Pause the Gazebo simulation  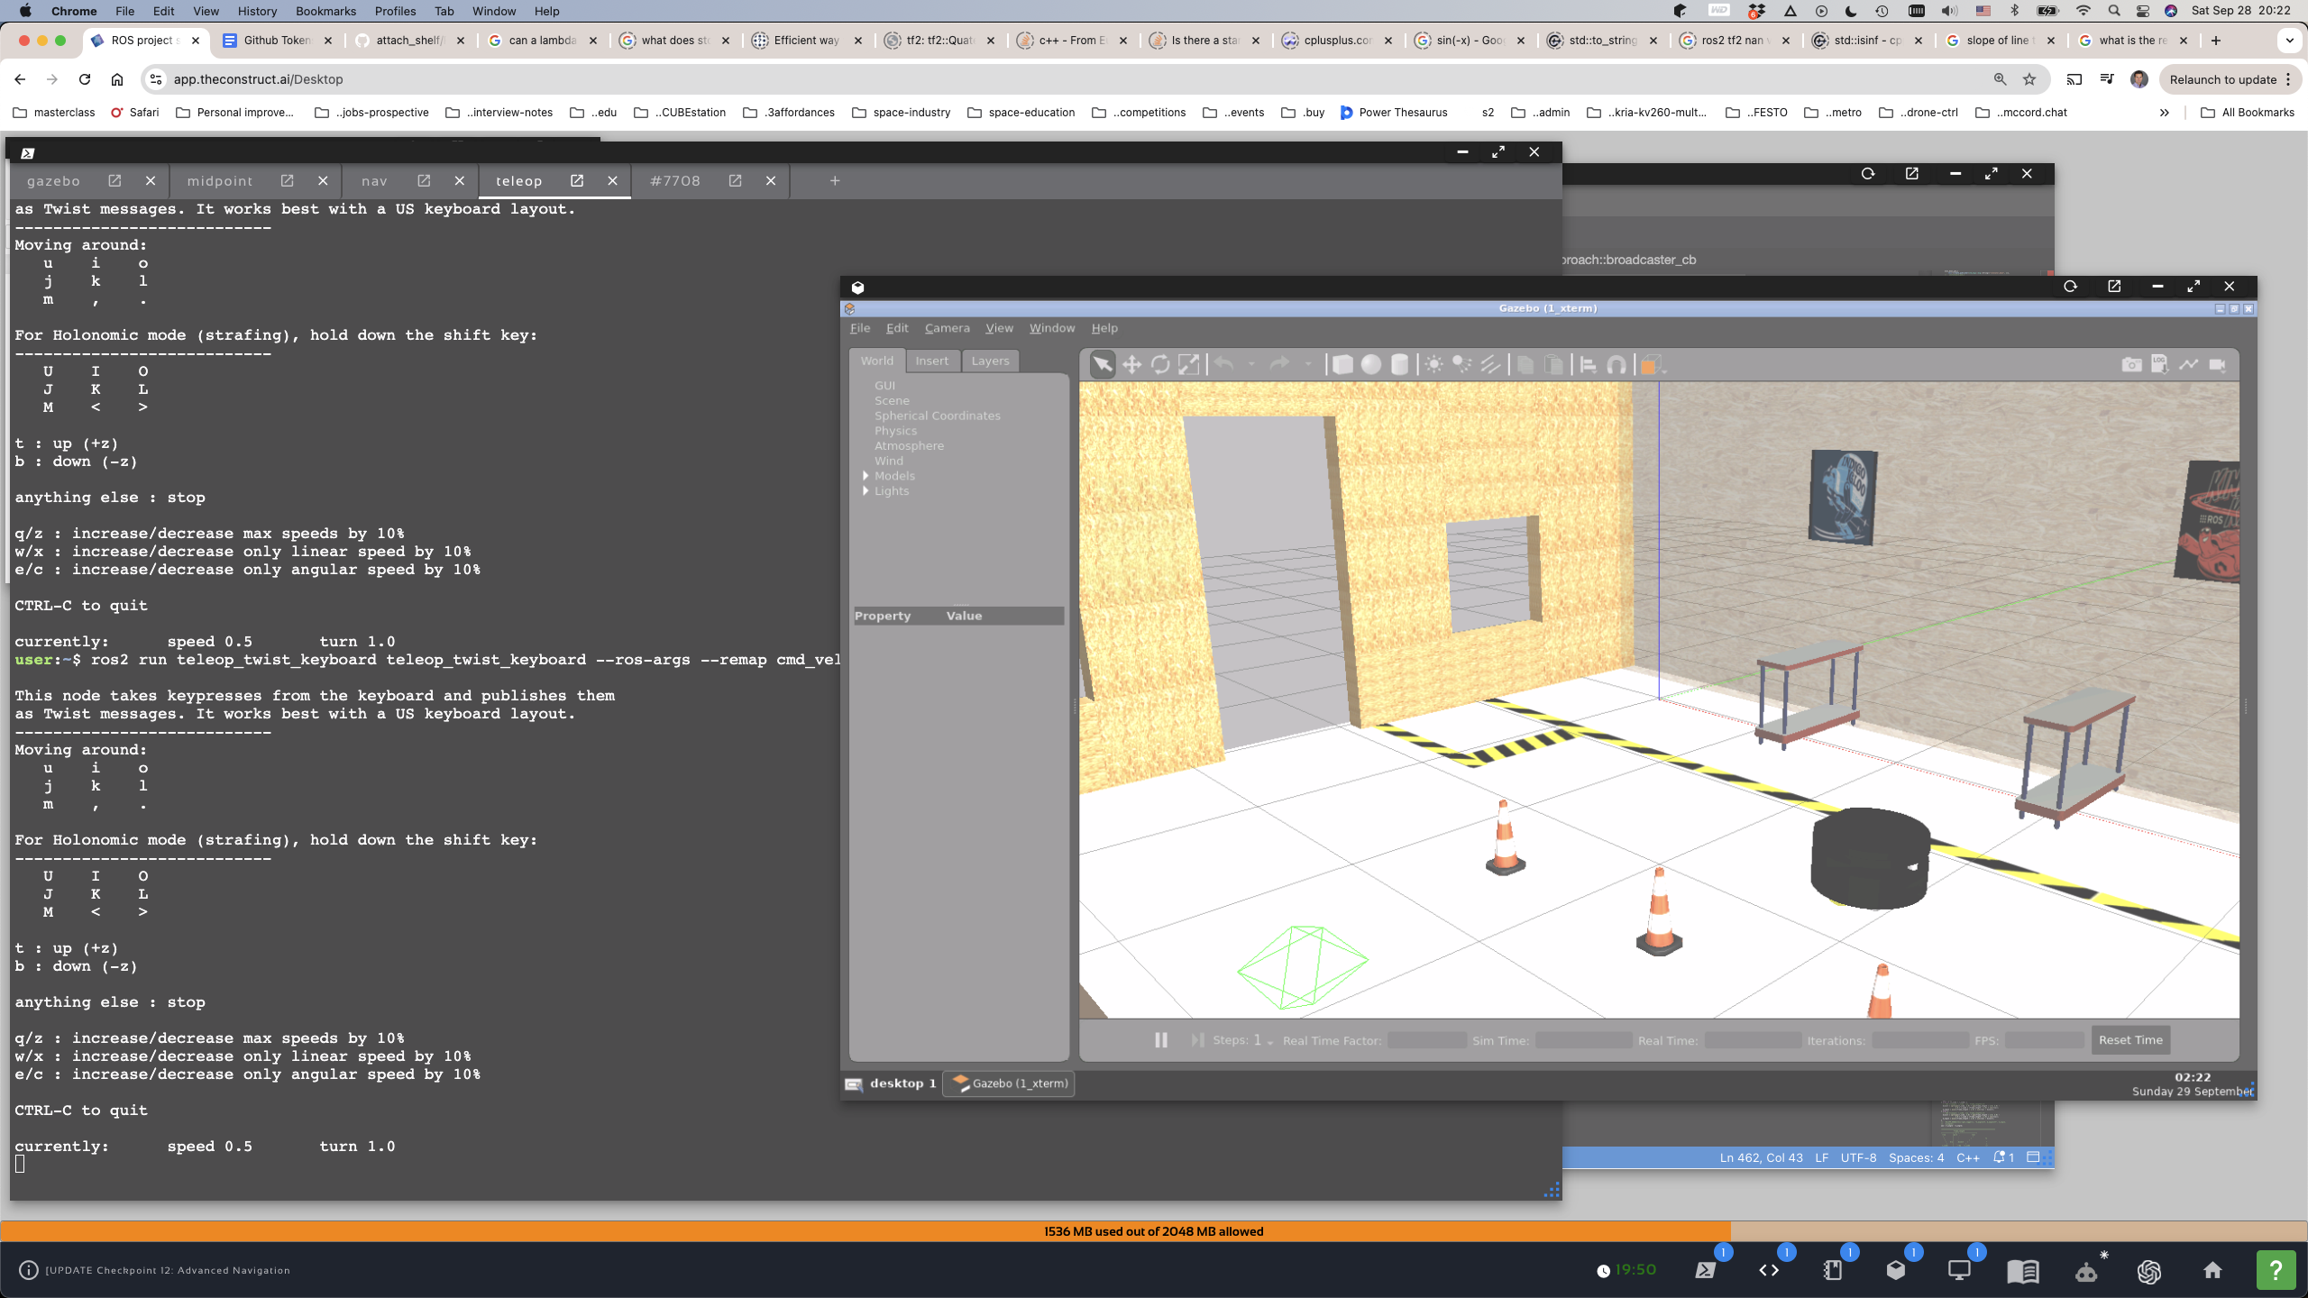tap(1161, 1039)
